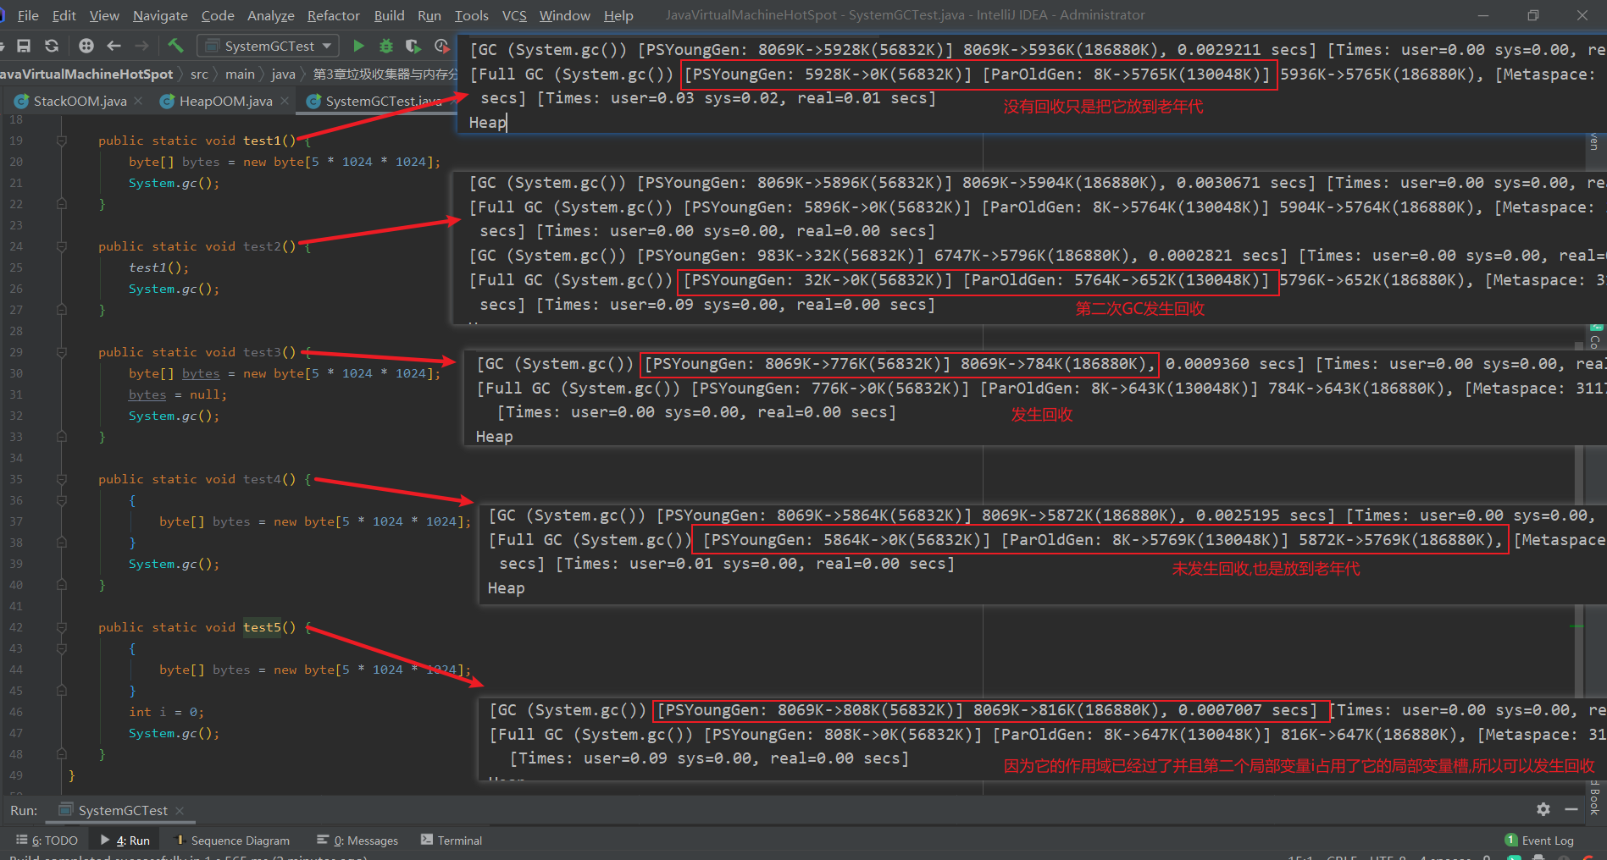The width and height of the screenshot is (1607, 860).
Task: Click the SystemGCTest.java class file icon
Action: (313, 101)
